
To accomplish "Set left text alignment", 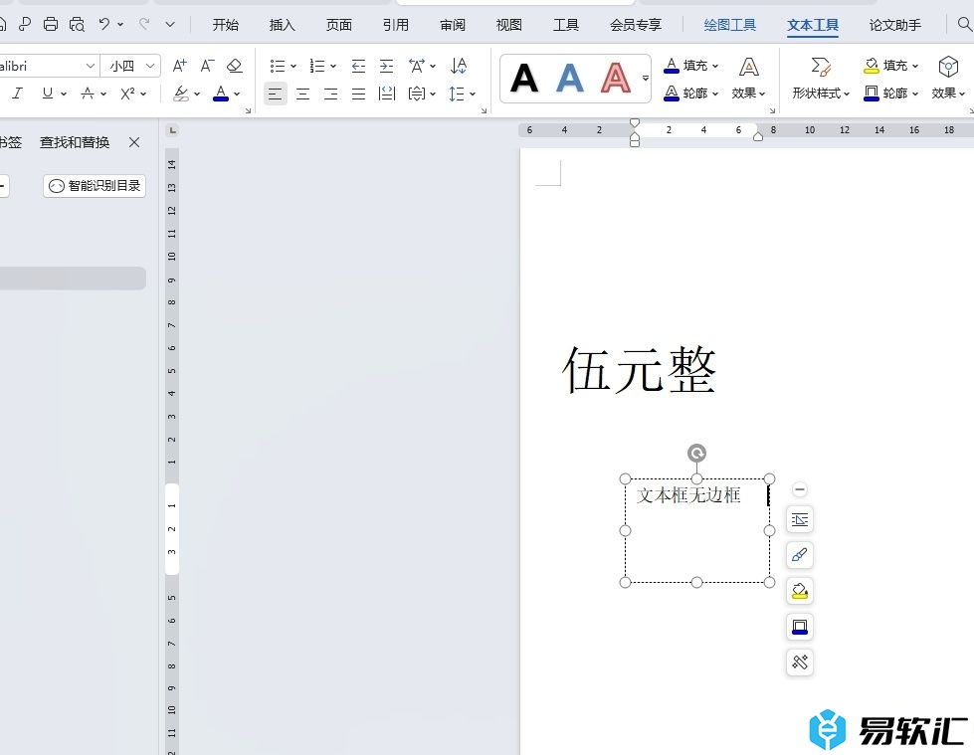I will (276, 94).
